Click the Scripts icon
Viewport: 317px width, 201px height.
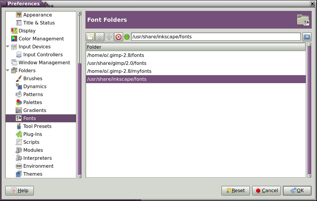coord(19,142)
